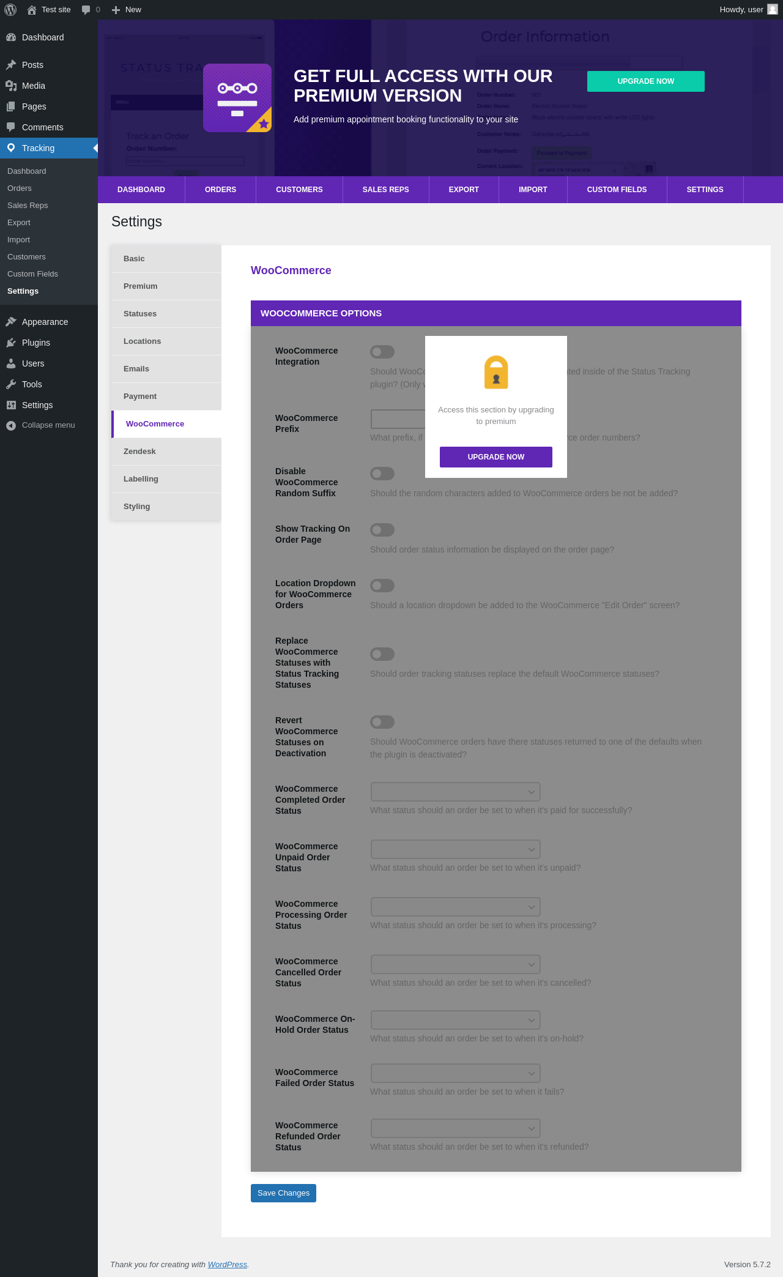Click the Plugins plug icon
This screenshot has width=783, height=1277.
(x=11, y=343)
